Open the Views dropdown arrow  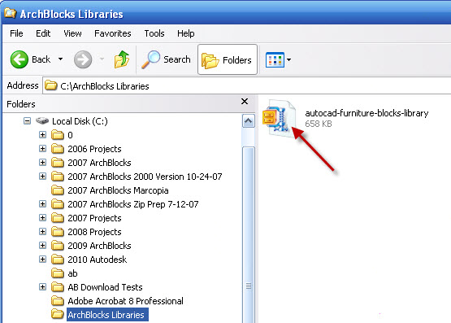tap(288, 59)
